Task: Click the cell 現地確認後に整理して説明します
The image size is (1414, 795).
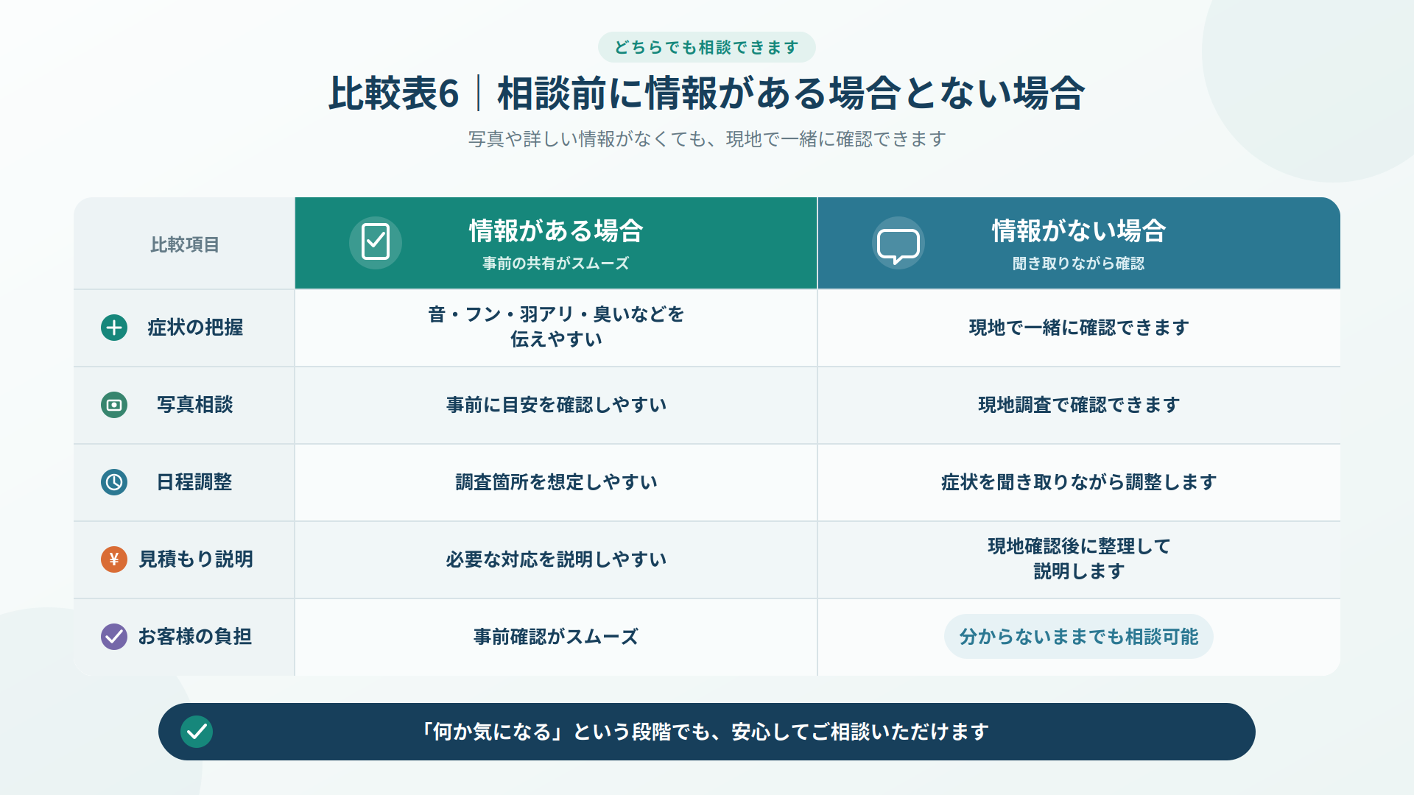Action: (1079, 559)
